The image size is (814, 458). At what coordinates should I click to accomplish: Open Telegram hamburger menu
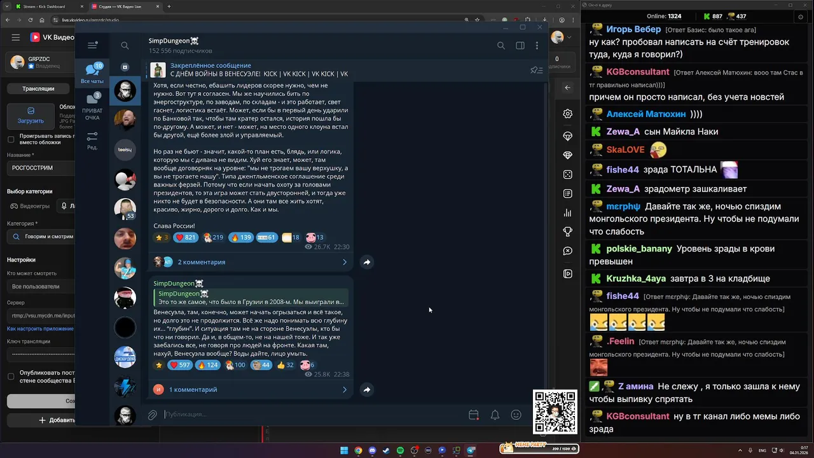point(92,45)
